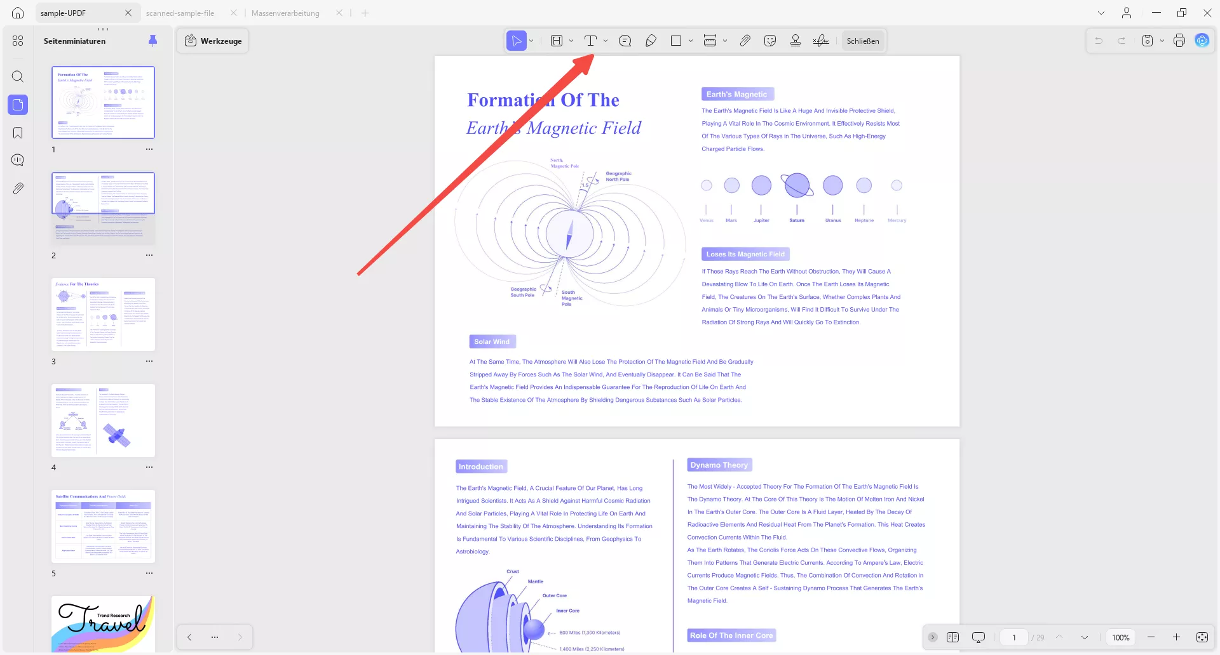
Task: Close the Massenverarbeitung tab
Action: pos(339,13)
